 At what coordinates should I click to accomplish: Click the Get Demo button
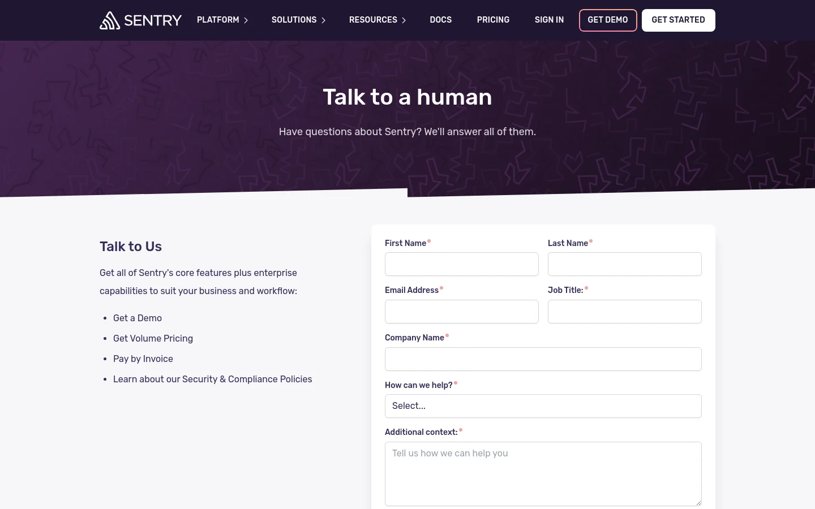click(x=608, y=20)
